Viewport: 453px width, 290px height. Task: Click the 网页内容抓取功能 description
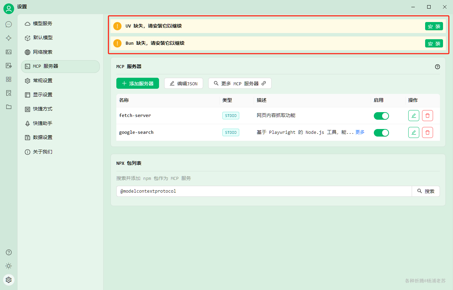pyautogui.click(x=276, y=116)
